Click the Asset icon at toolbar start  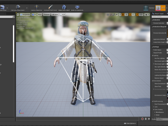click(2, 7)
